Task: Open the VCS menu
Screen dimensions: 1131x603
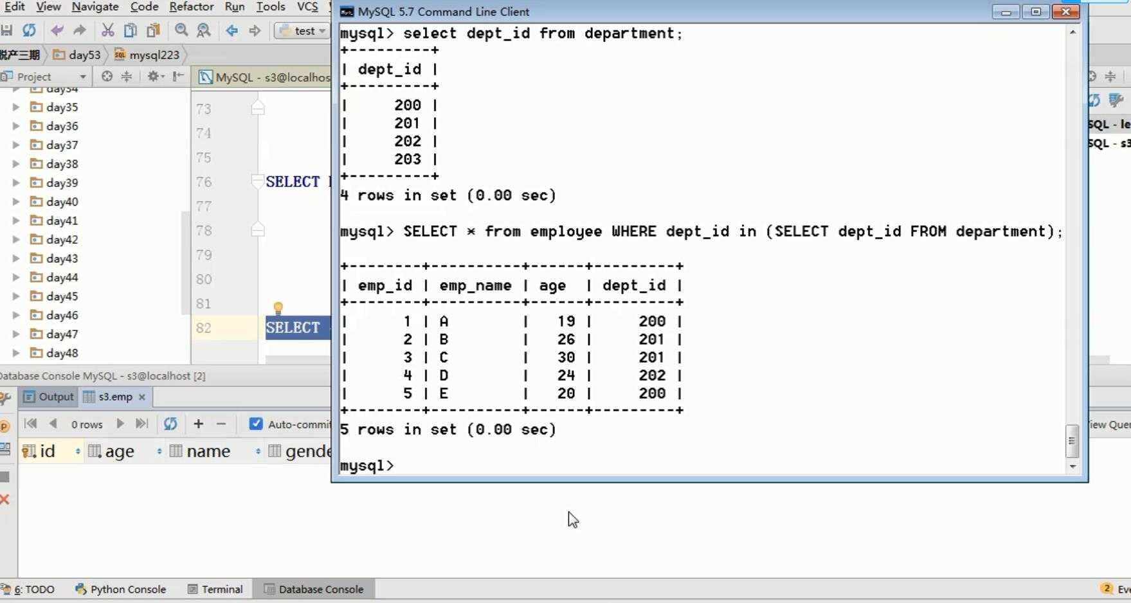Action: 307,6
